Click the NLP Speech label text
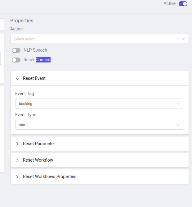The image size is (192, 207). click(35, 50)
